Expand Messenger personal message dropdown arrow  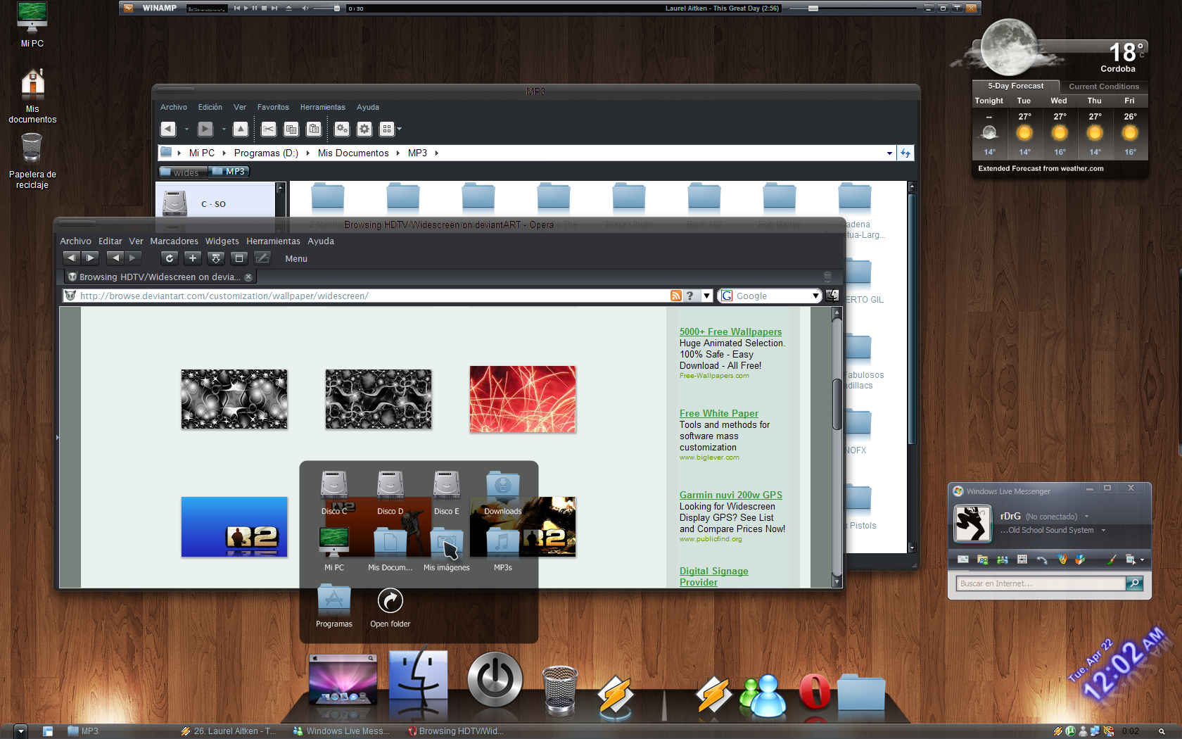[x=1103, y=531]
